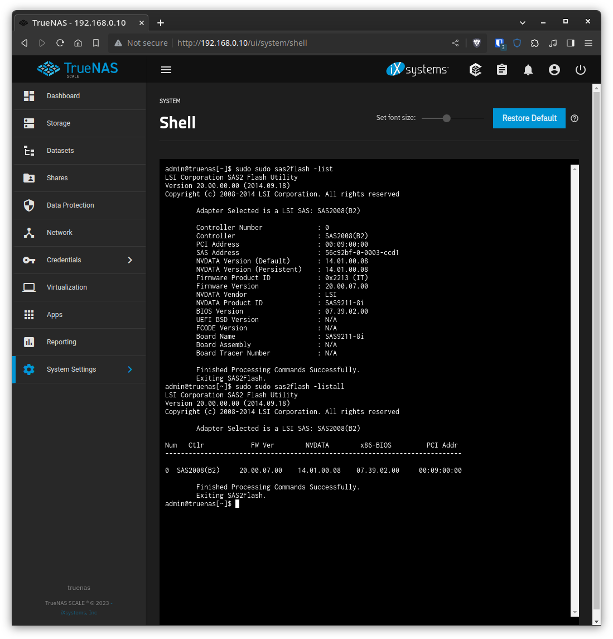Screen dimensions: 613x639
Task: Open Virtualization from the sidebar
Action: [x=79, y=287]
